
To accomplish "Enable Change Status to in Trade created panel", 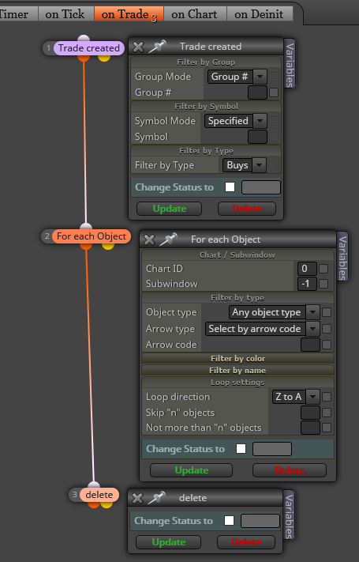I will (x=230, y=187).
